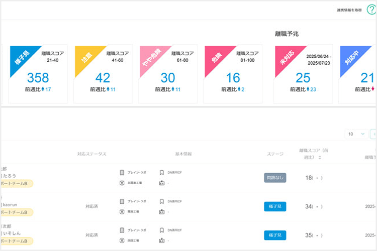This screenshot has height=251, width=377.
Task: Click the 問題なし stage badge
Action: pyautogui.click(x=275, y=178)
